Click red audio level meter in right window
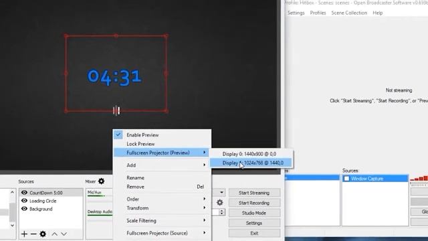The height and width of the screenshot is (241, 428). (419, 179)
